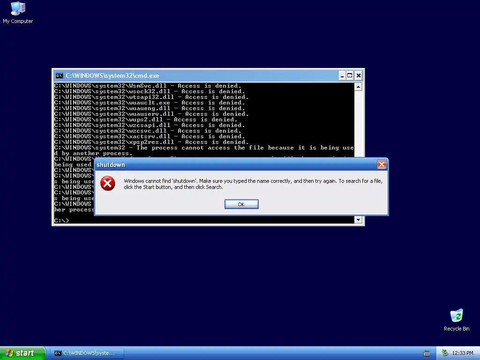
Task: Click the system tray network icon
Action: point(445,353)
